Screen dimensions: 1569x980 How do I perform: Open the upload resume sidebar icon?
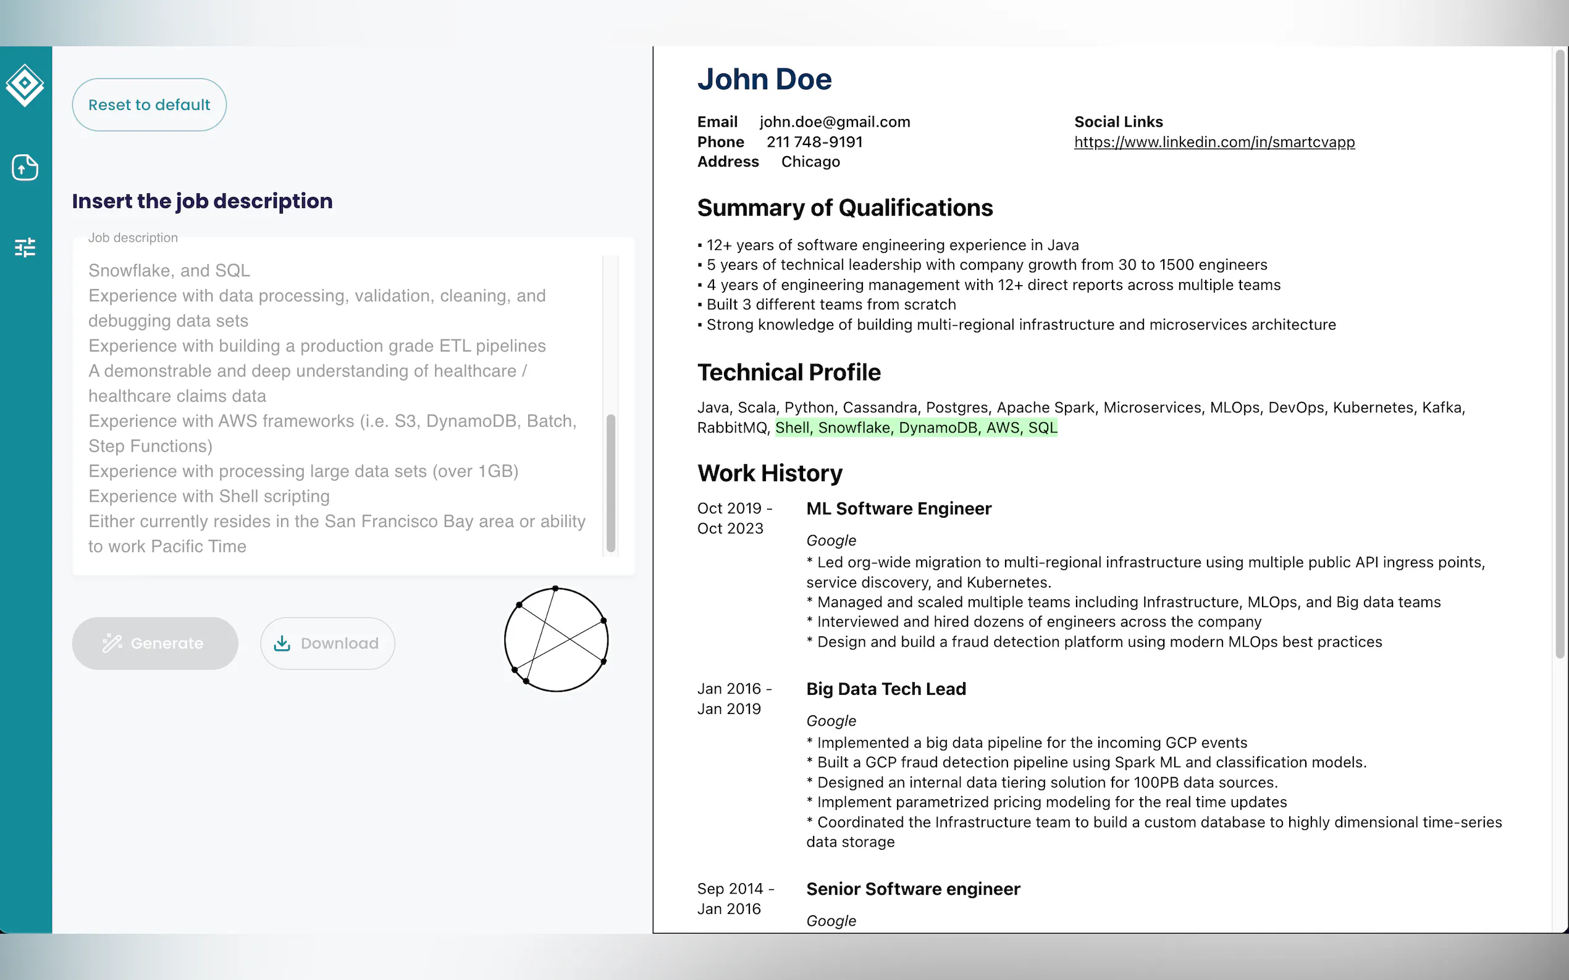click(25, 168)
